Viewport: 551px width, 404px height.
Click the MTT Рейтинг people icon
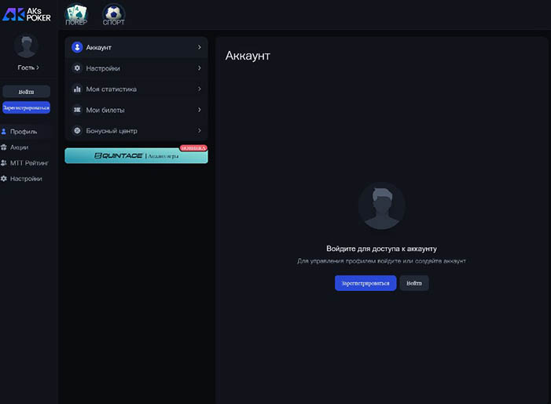pos(4,163)
